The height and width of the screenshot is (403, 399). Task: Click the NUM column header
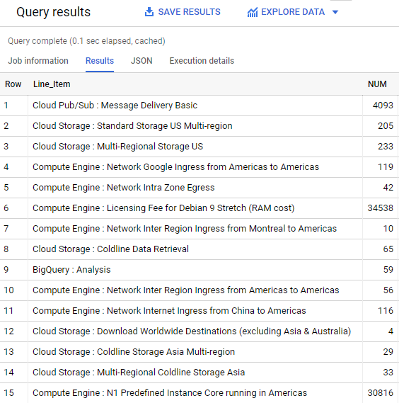(377, 84)
